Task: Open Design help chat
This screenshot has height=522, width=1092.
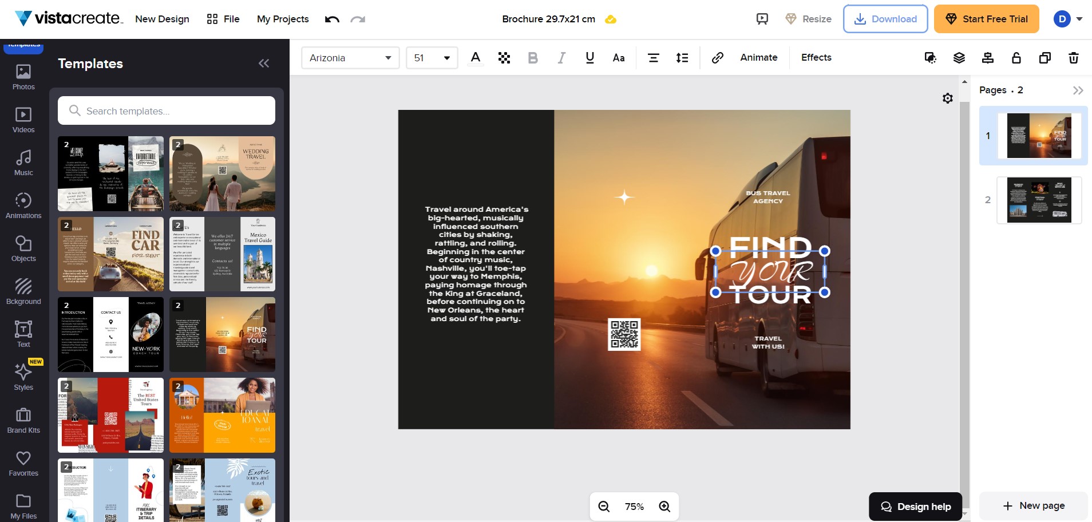Action: coord(916,507)
